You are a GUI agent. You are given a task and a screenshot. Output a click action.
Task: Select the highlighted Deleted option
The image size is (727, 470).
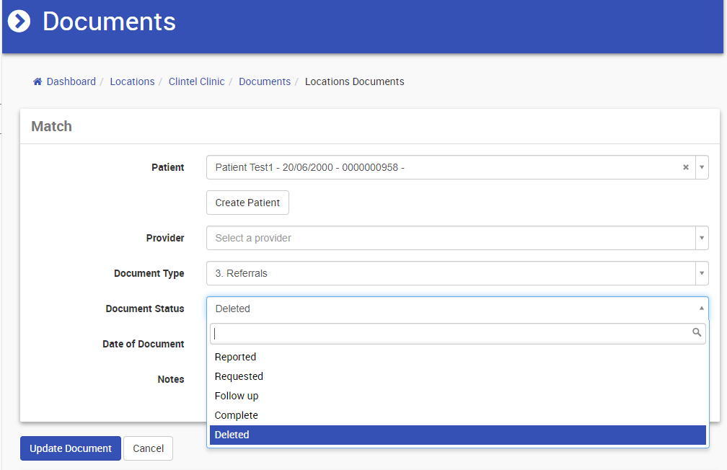[x=457, y=435]
